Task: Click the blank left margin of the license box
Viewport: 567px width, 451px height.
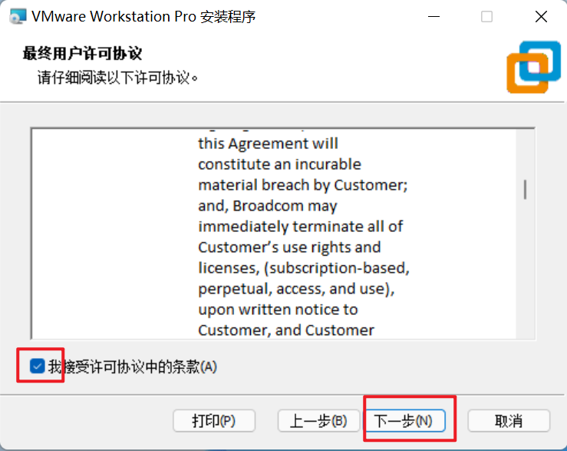Action: pyautogui.click(x=107, y=230)
